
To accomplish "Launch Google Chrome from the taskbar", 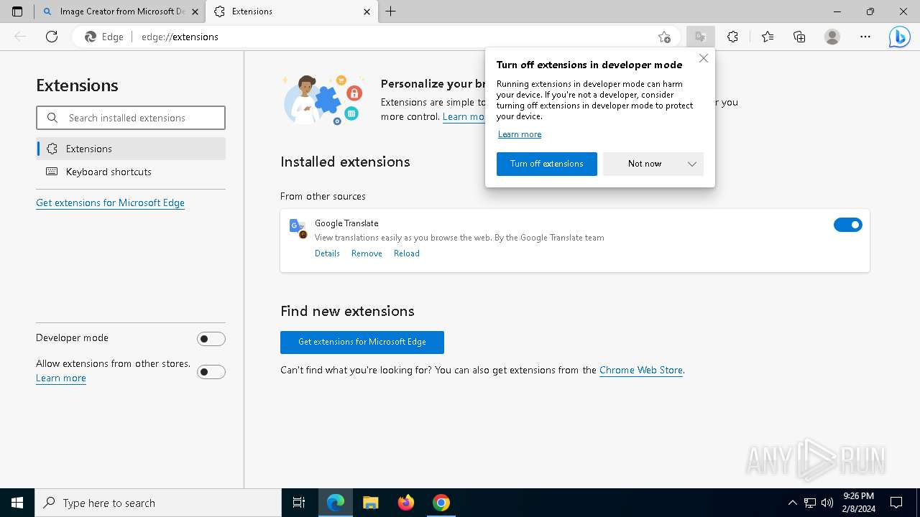I will click(x=441, y=503).
